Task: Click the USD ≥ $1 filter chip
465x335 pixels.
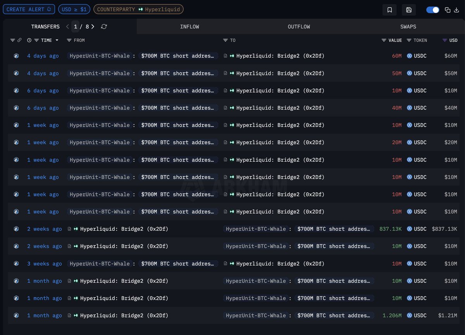Action: click(x=74, y=9)
